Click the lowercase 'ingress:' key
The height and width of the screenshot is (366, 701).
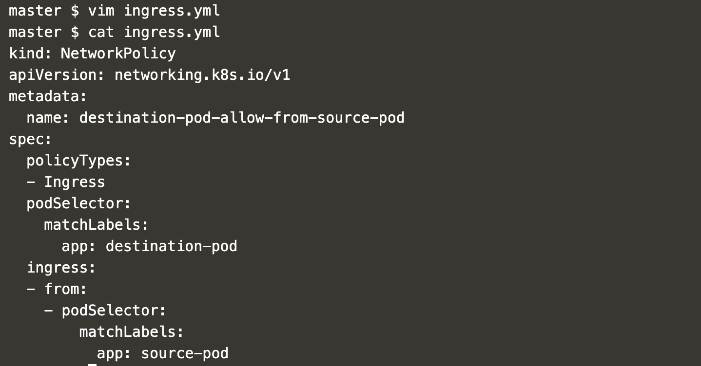[61, 268]
